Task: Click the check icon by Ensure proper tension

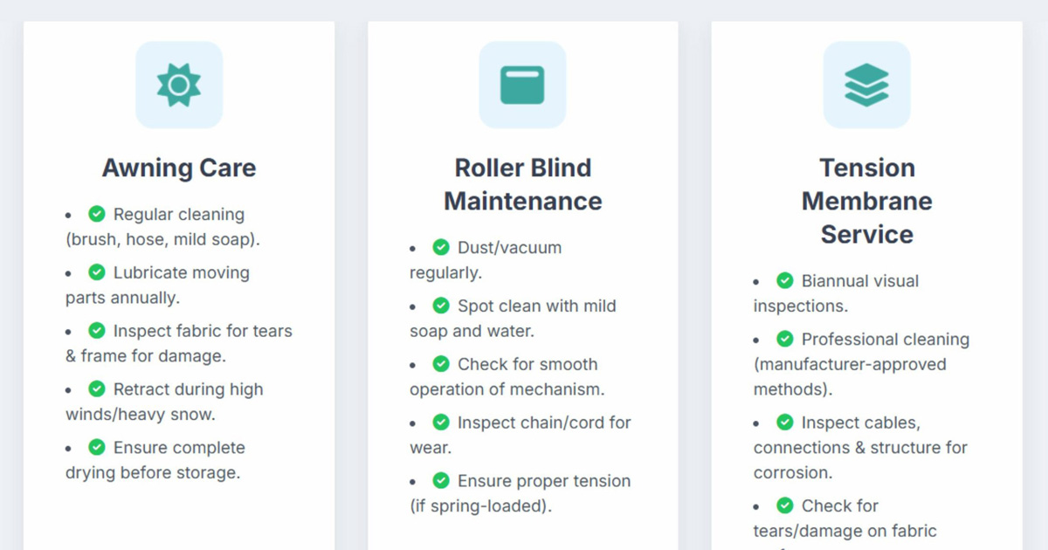Action: tap(441, 480)
